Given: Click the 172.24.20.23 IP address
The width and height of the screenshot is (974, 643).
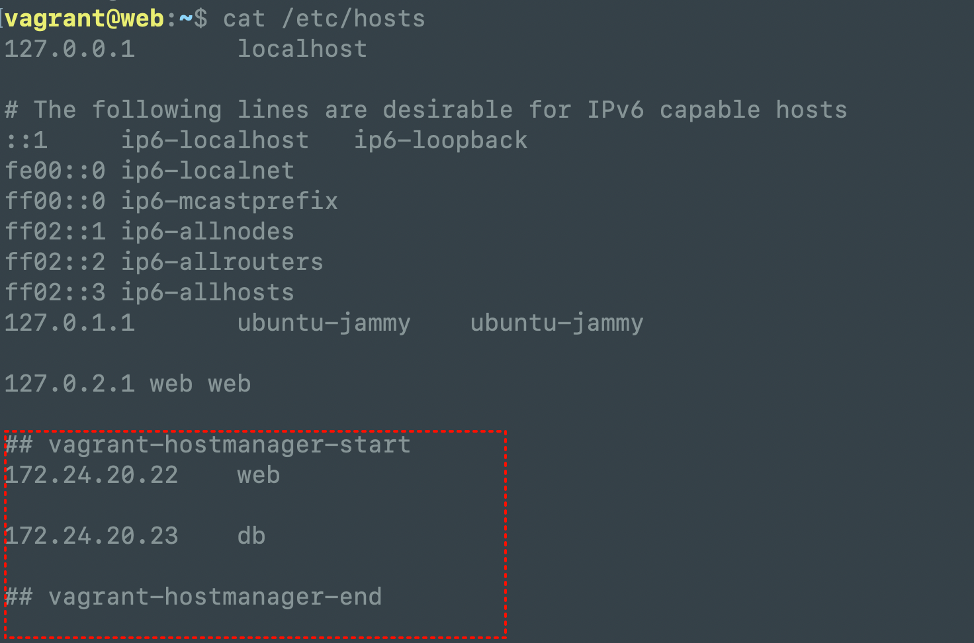Looking at the screenshot, I should click(91, 536).
